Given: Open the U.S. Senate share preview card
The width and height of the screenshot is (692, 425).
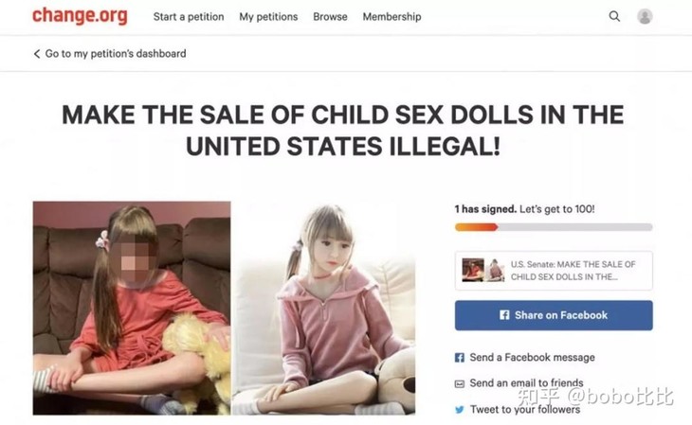Looking at the screenshot, I should [x=554, y=271].
